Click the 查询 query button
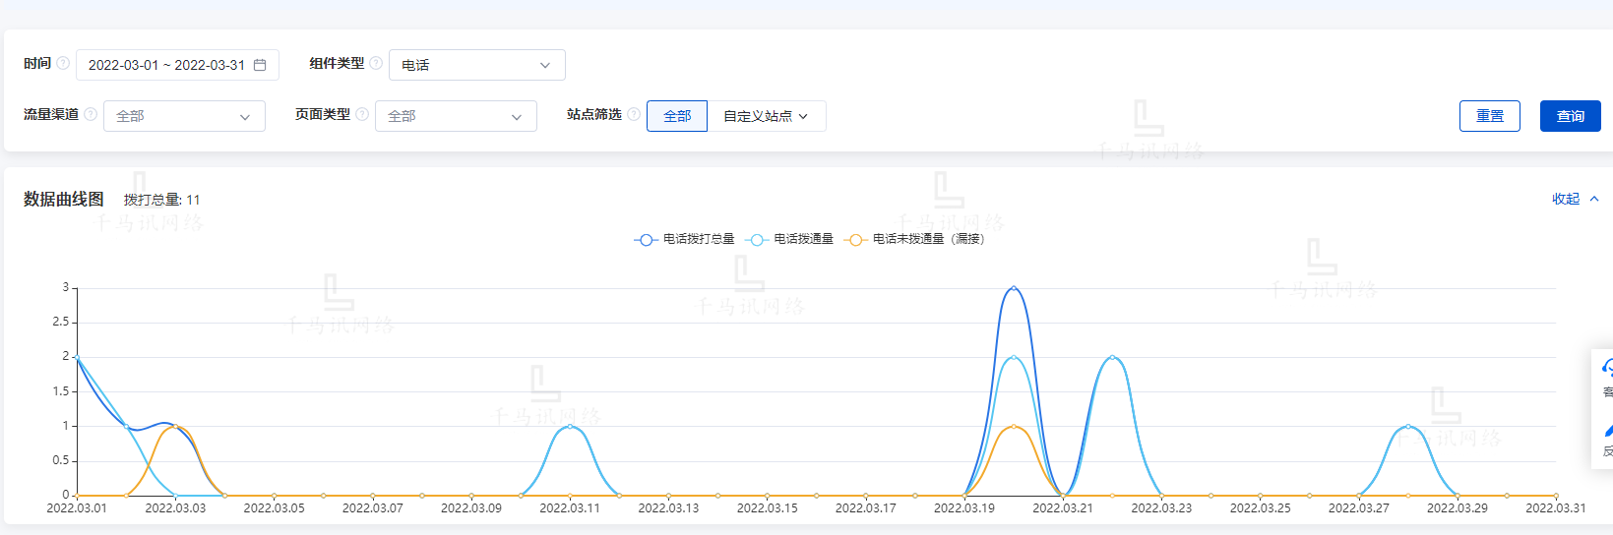Image resolution: width=1613 pixels, height=535 pixels. [1570, 116]
